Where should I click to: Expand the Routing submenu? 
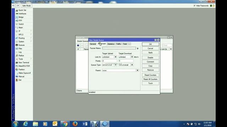(x=22, y=38)
